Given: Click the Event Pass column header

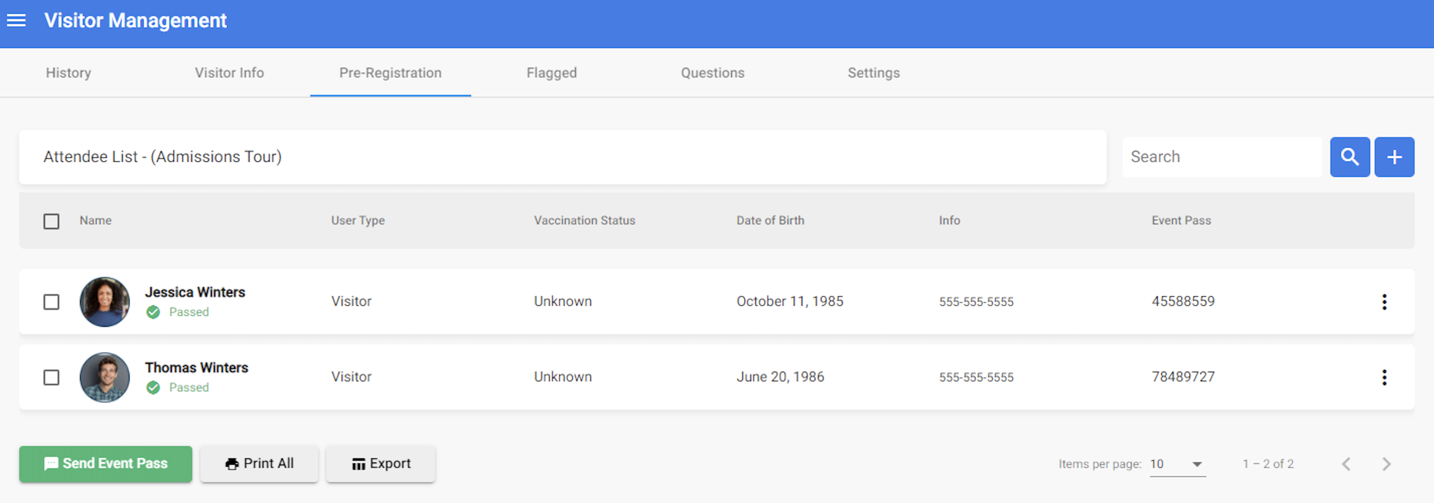Looking at the screenshot, I should coord(1181,220).
